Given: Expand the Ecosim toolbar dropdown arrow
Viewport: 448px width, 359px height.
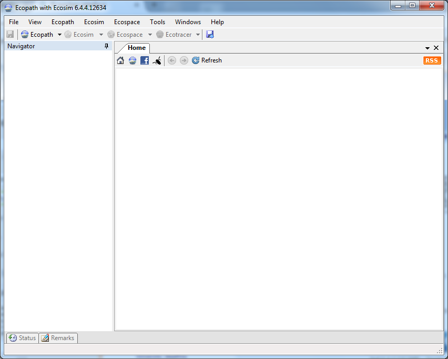Looking at the screenshot, I should pos(101,35).
